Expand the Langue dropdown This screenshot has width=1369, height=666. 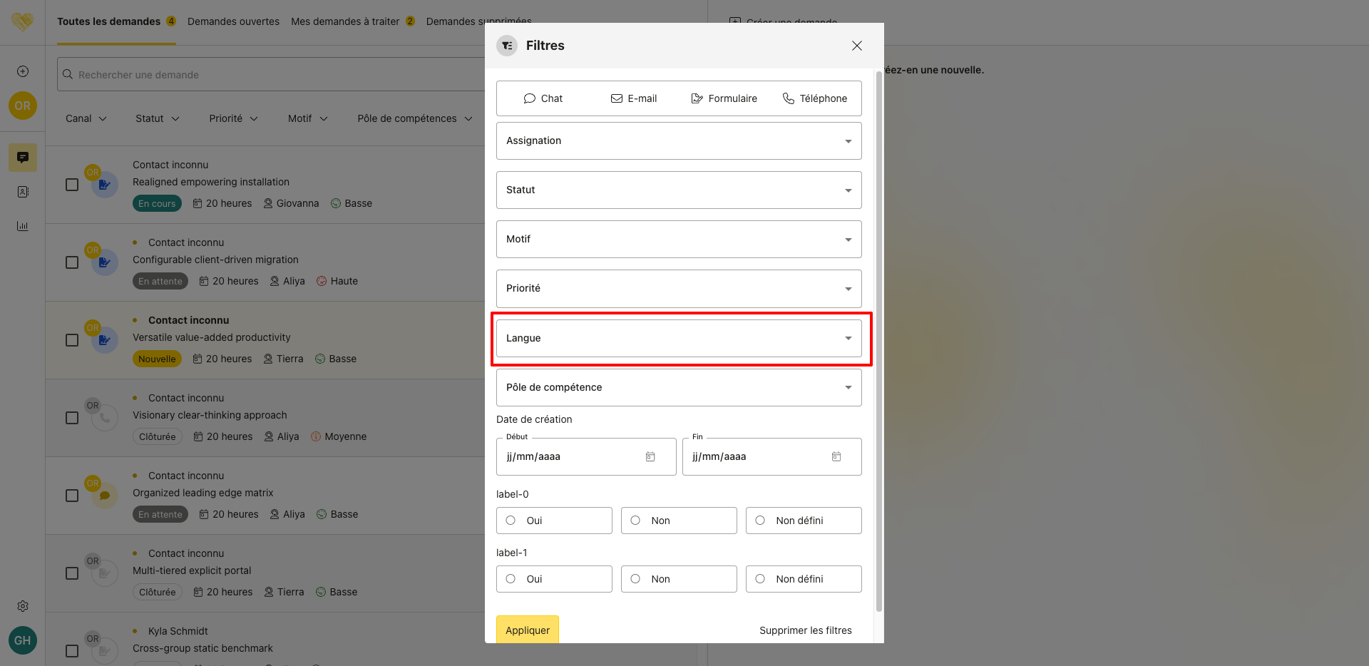[x=679, y=338]
